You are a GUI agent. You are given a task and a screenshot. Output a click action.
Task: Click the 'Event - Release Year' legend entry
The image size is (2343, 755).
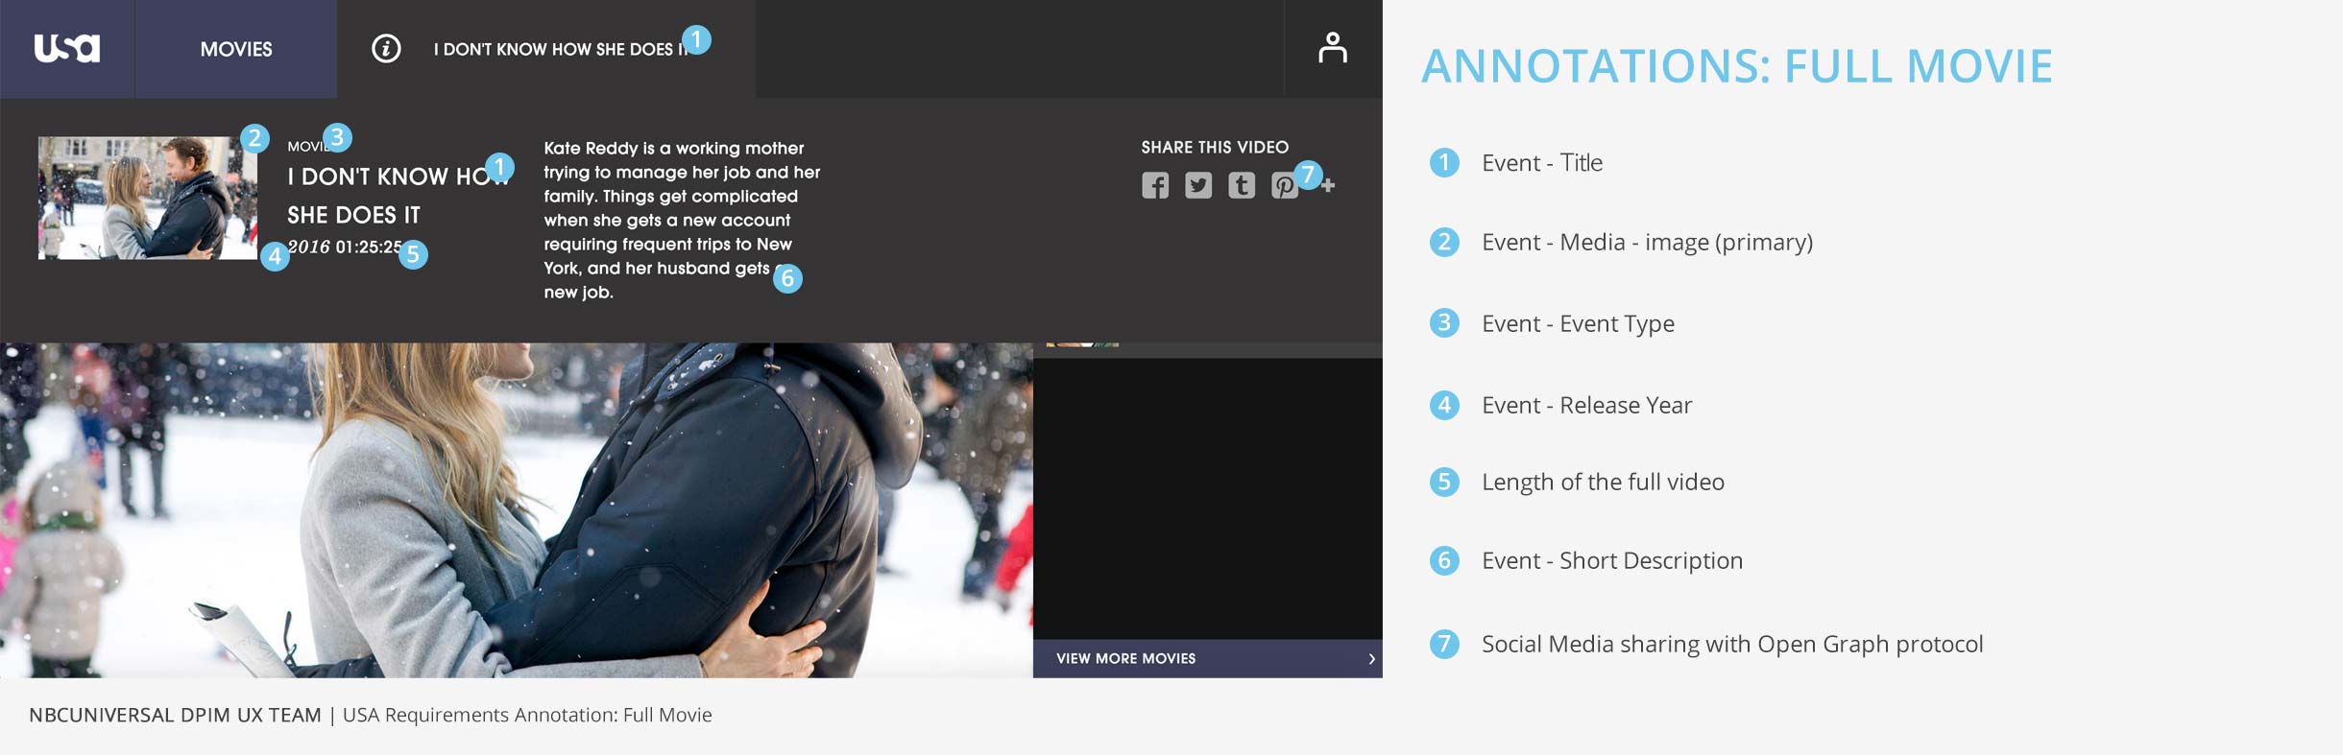coord(1586,405)
